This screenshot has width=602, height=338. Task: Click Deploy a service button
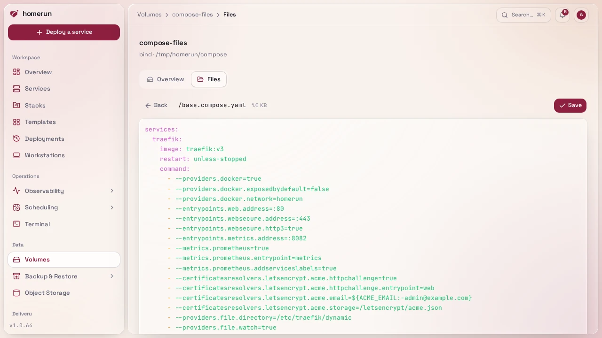[64, 32]
